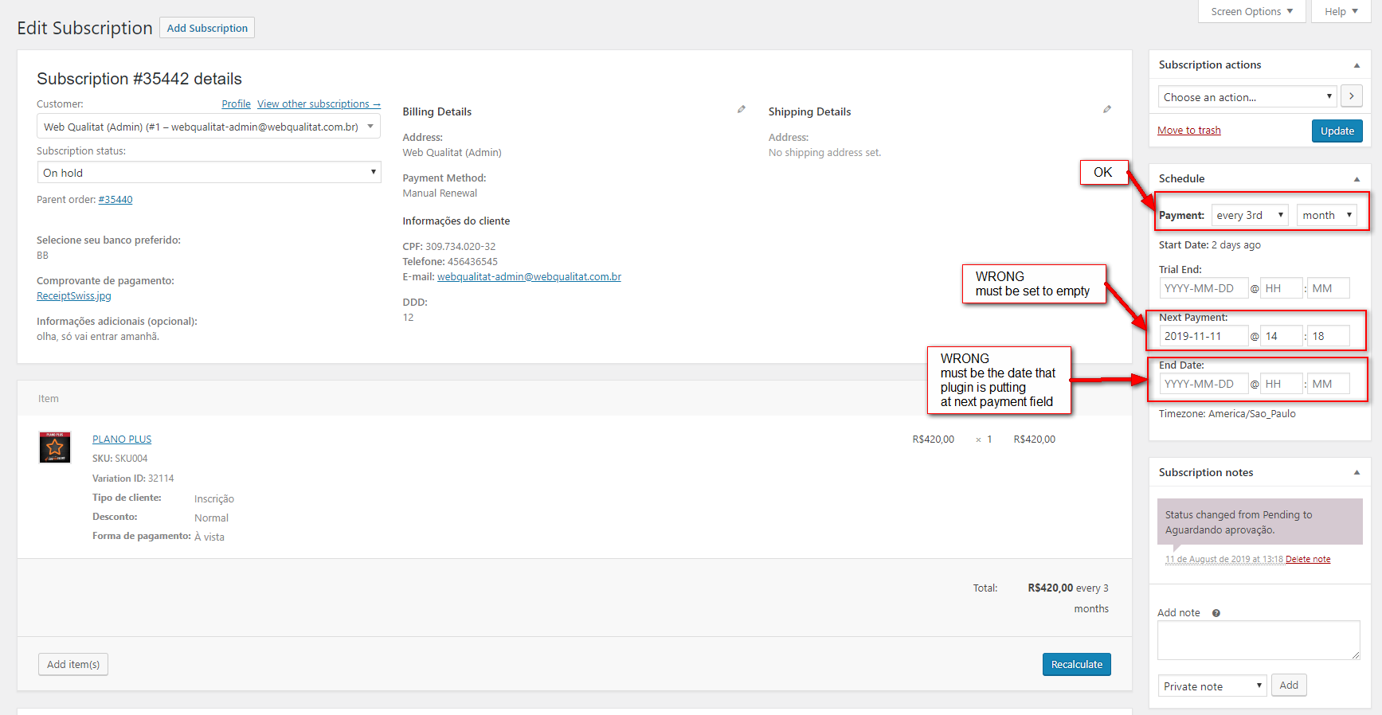Edit shipping details with pencil icon
The width and height of the screenshot is (1382, 715).
(x=1107, y=110)
